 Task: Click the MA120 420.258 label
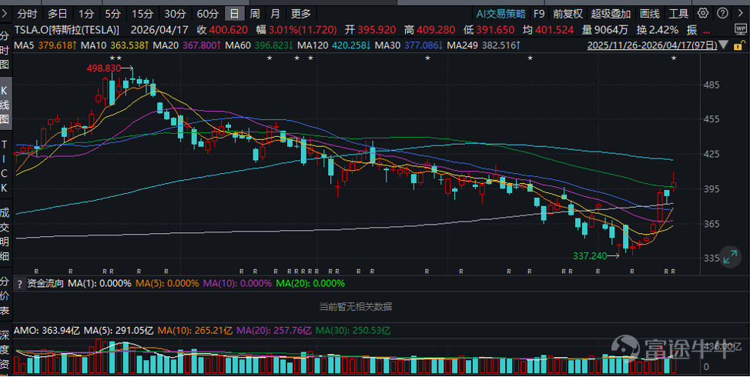click(334, 46)
